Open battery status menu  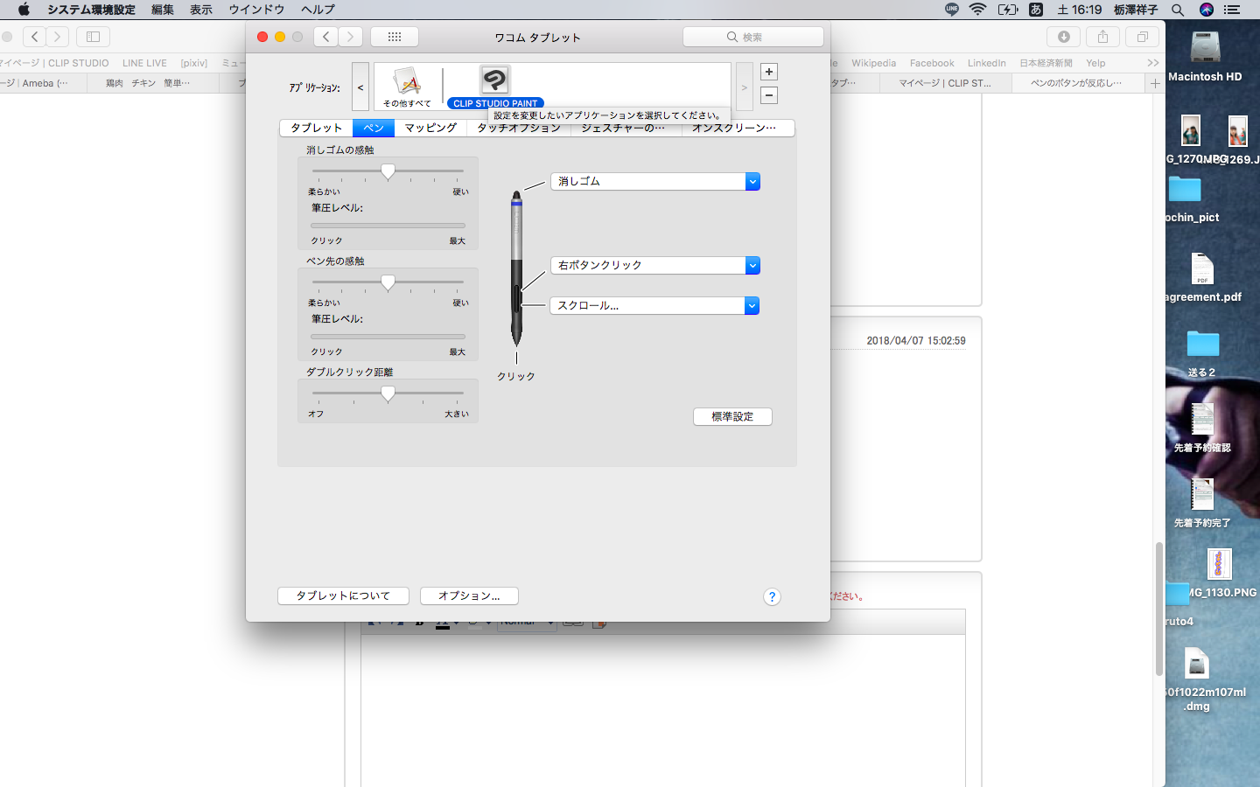[x=1008, y=10]
